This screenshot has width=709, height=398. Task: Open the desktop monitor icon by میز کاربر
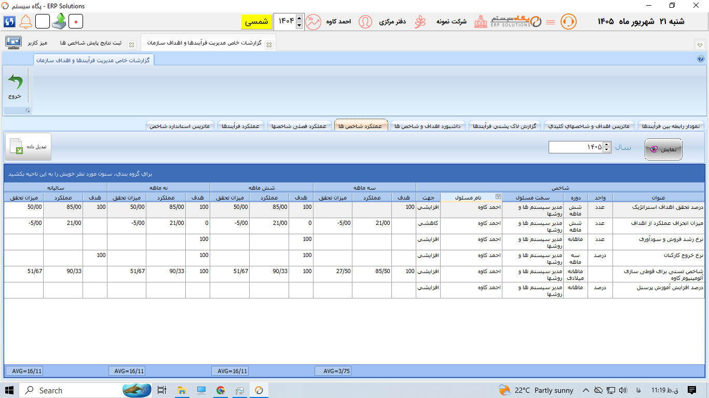point(13,42)
